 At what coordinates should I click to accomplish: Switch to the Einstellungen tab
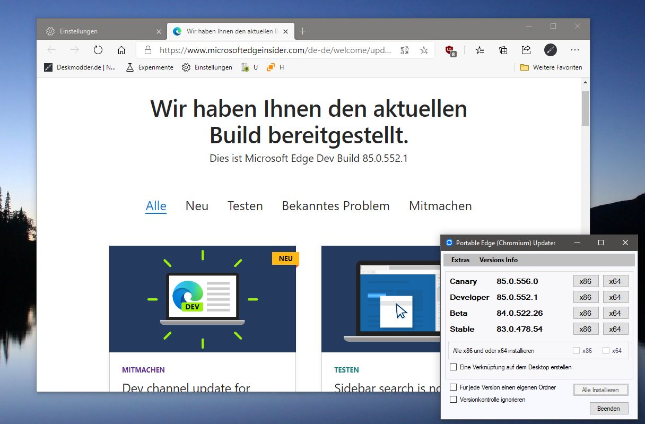tap(101, 31)
